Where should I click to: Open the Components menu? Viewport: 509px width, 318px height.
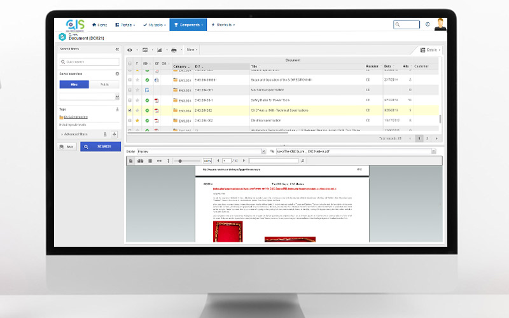pyautogui.click(x=188, y=25)
